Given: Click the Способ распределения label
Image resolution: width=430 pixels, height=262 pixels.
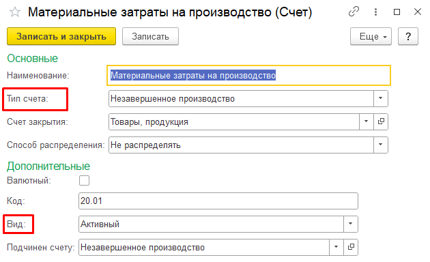Looking at the screenshot, I should pos(56,145).
